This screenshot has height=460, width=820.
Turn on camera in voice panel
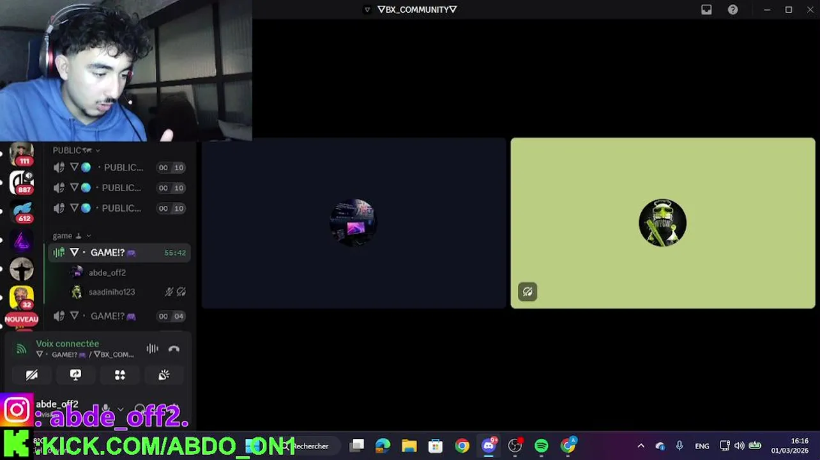[32, 375]
